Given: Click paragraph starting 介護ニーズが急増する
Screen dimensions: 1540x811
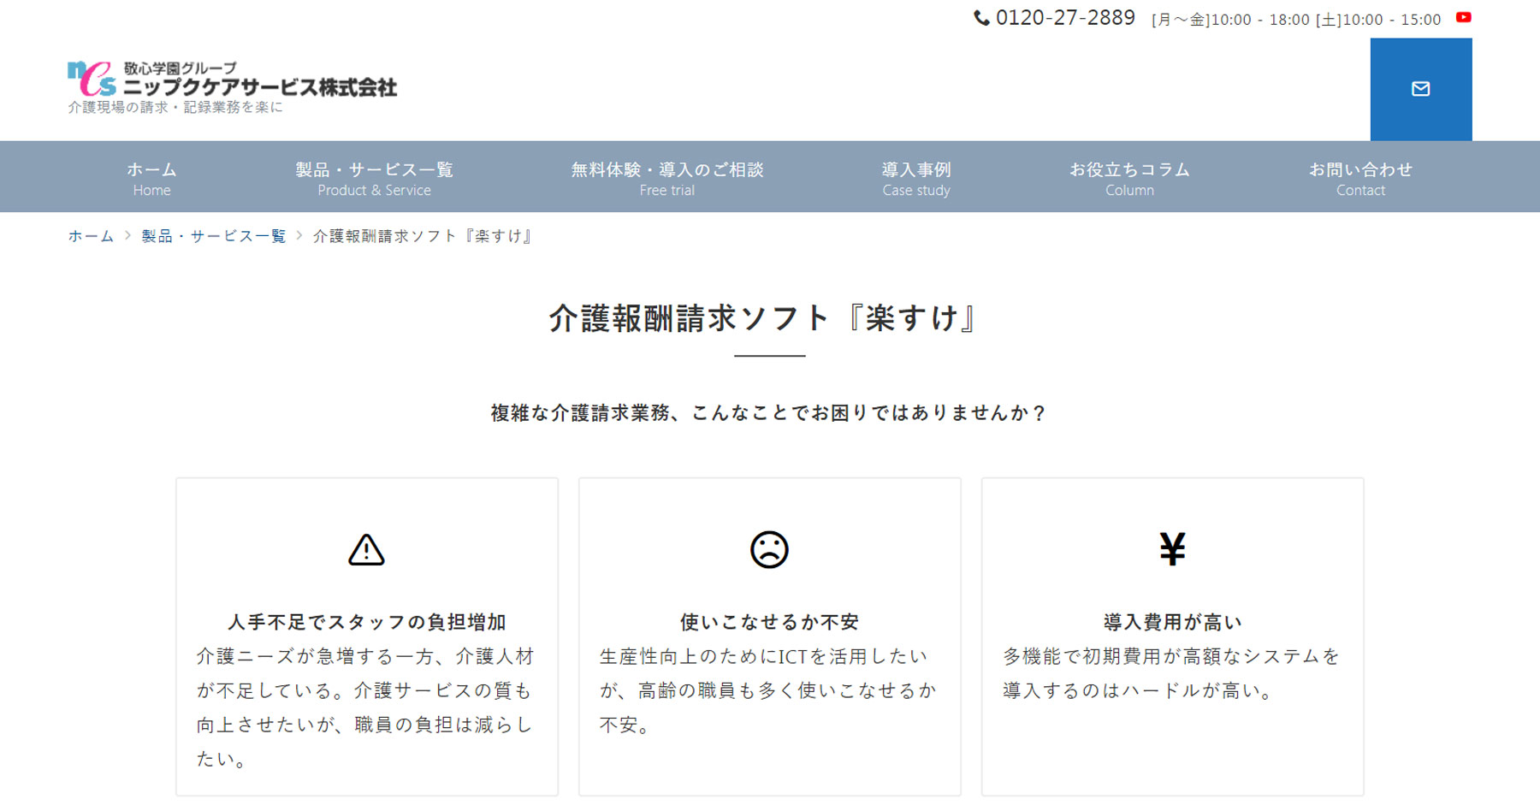Looking at the screenshot, I should [x=366, y=707].
